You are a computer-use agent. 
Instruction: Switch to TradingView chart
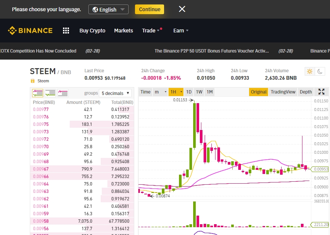point(283,92)
